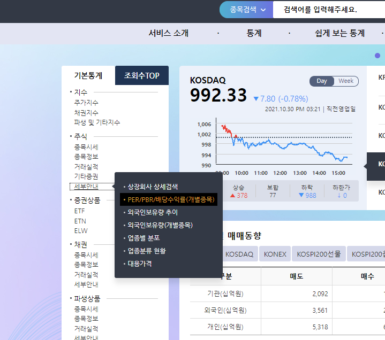The image size is (385, 340).
Task: Choose 상장회사 상세검색 in the submenu
Action: (x=153, y=187)
